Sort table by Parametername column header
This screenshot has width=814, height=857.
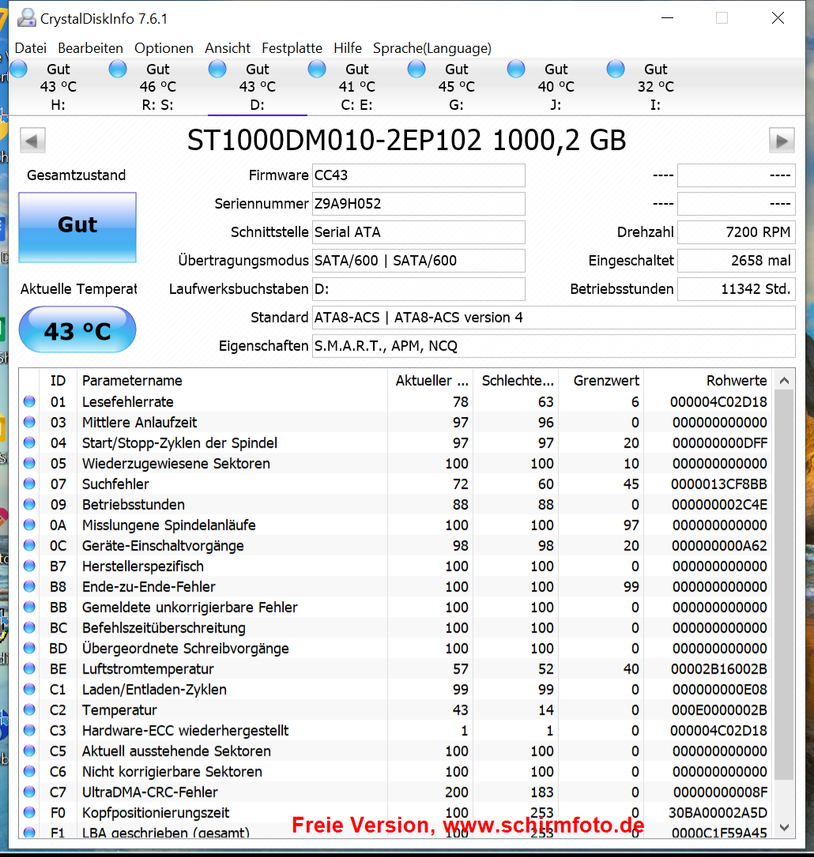[232, 381]
